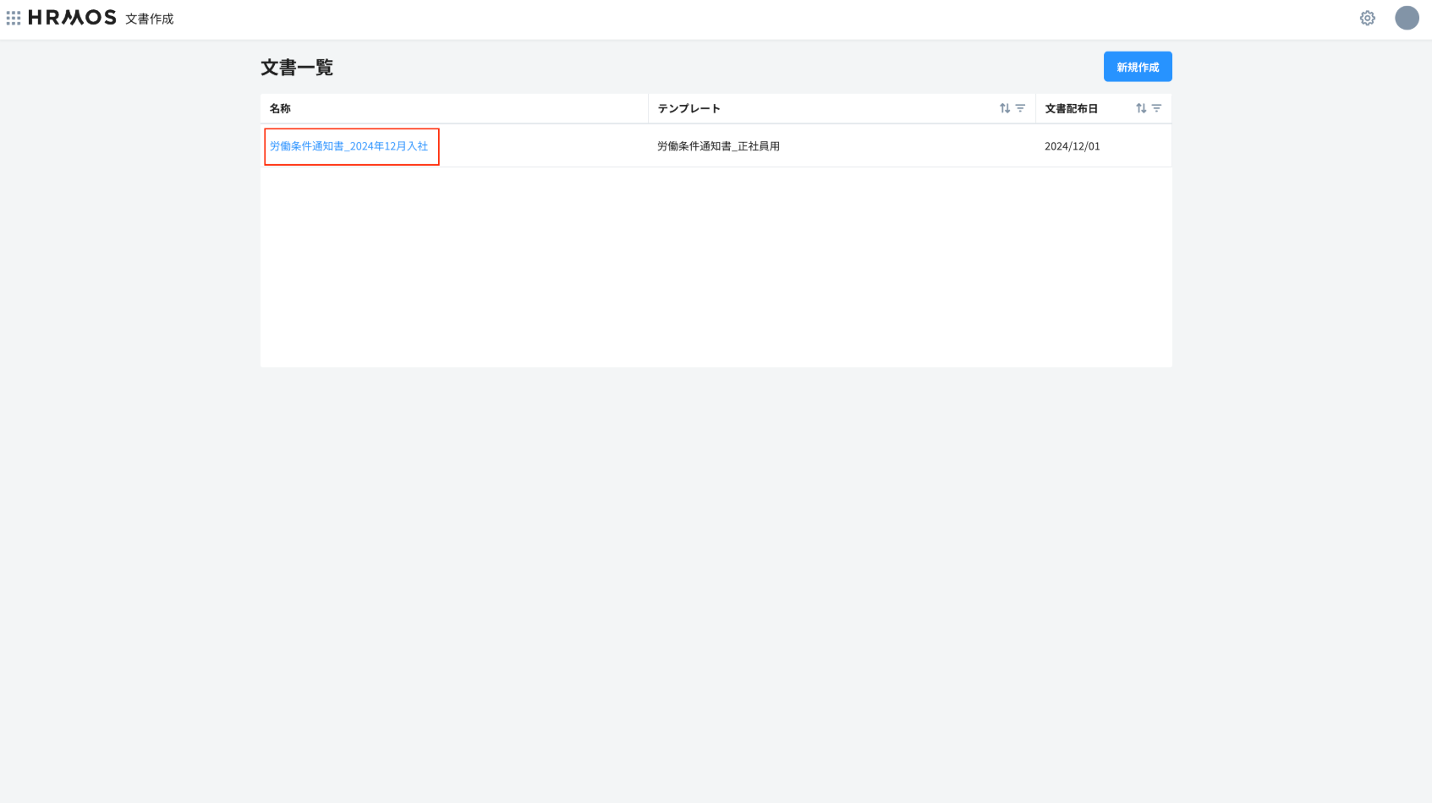
Task: Click the 文書配布日 column header text
Action: (x=1071, y=108)
